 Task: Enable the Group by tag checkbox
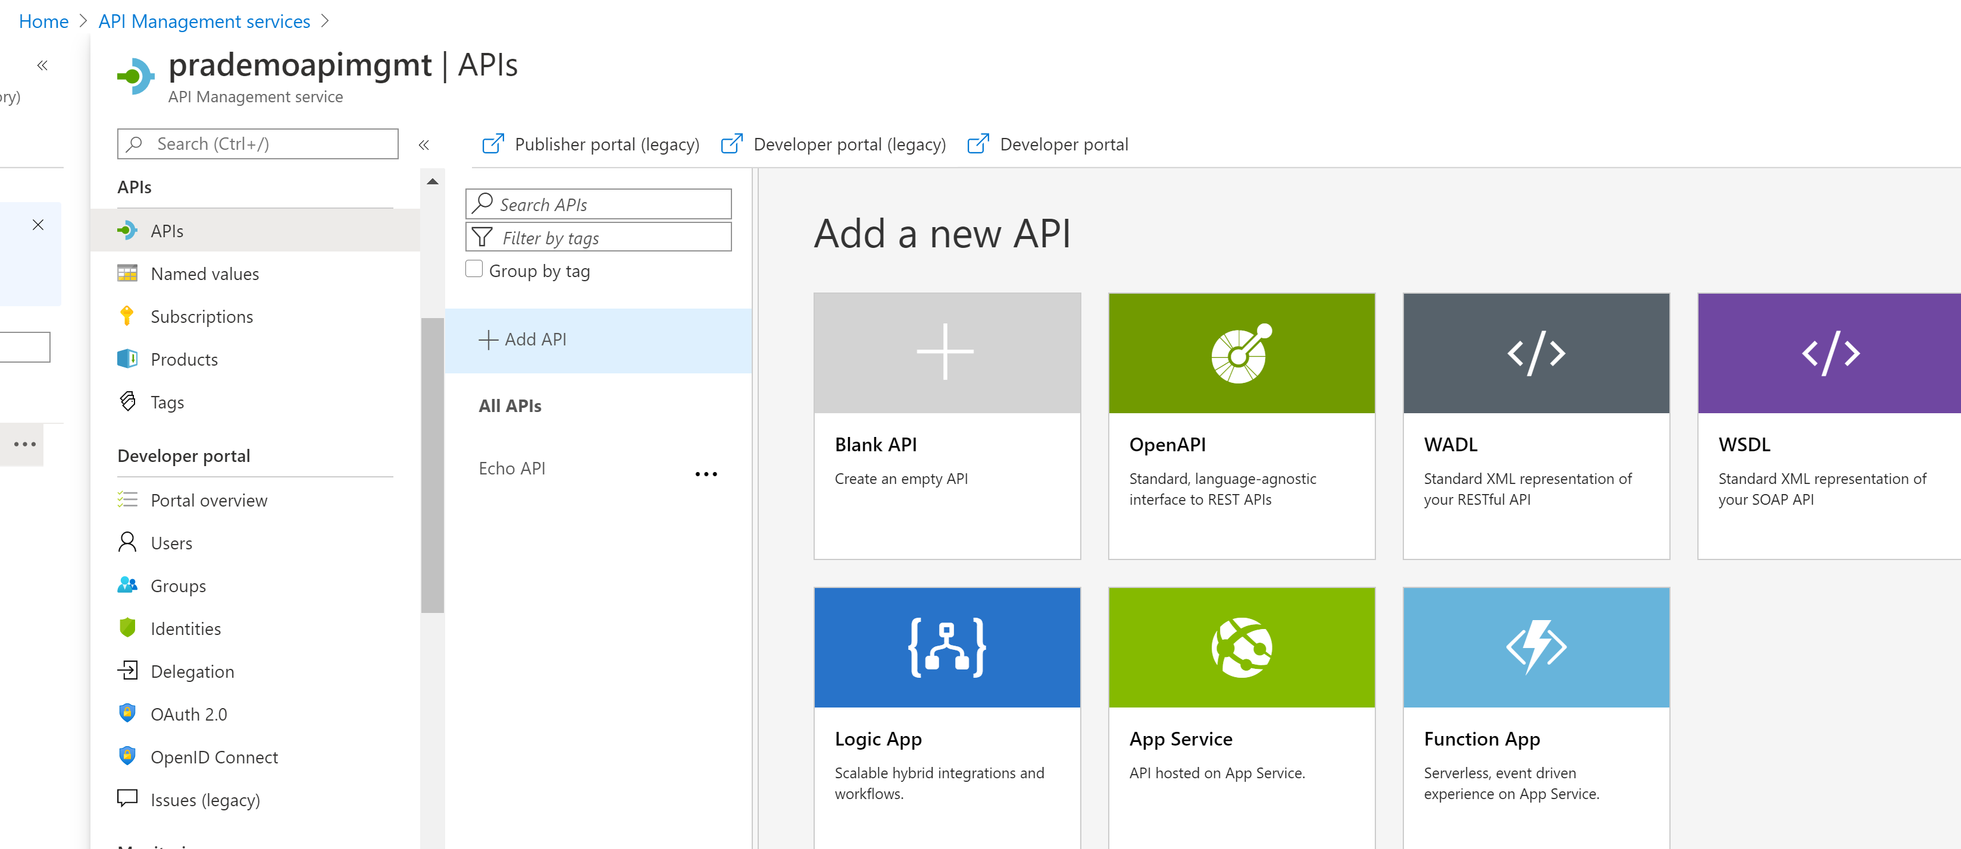pyautogui.click(x=474, y=269)
